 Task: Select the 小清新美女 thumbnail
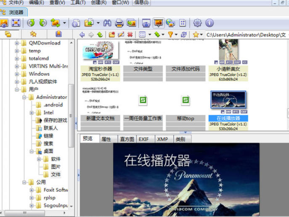[228, 61]
